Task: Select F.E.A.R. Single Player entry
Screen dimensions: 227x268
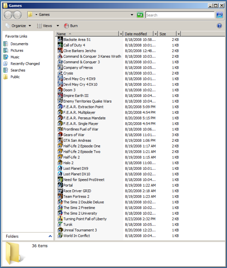Action: tap(81, 124)
